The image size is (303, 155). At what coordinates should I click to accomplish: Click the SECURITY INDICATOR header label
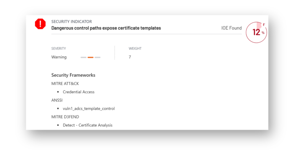coord(72,22)
